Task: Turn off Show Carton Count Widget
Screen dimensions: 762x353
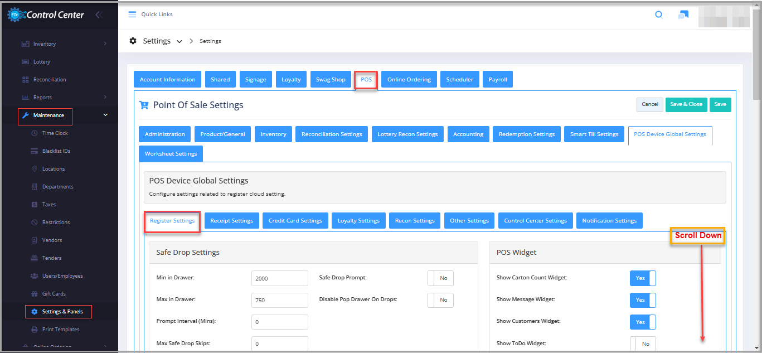Action: (643, 278)
